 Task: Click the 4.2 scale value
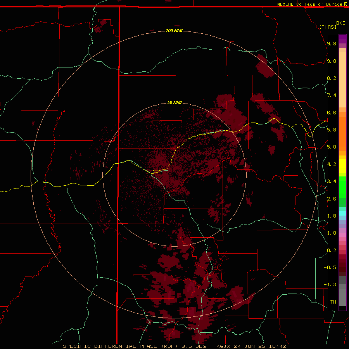pos(332,164)
